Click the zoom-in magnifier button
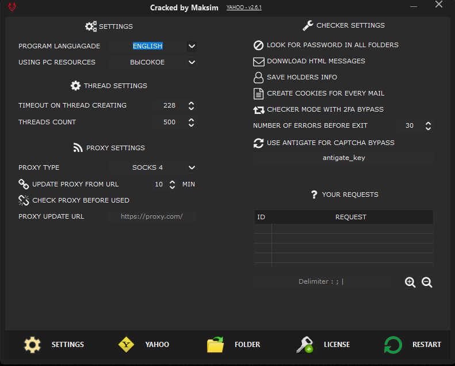The image size is (455, 366). point(410,282)
